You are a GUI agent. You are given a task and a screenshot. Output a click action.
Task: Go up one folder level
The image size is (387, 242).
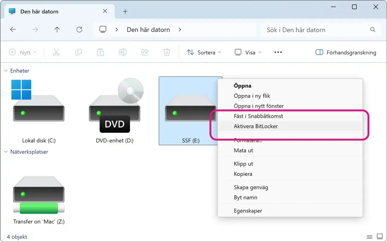click(x=57, y=30)
